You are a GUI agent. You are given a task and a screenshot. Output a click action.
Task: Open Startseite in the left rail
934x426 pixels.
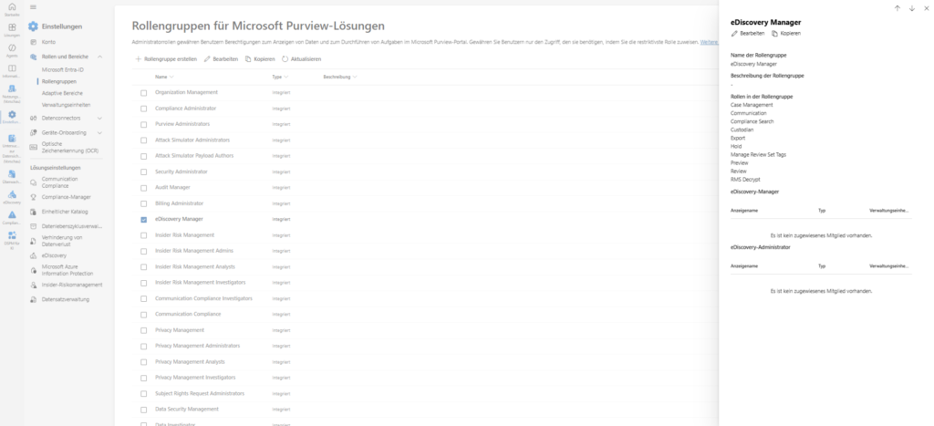pyautogui.click(x=12, y=9)
